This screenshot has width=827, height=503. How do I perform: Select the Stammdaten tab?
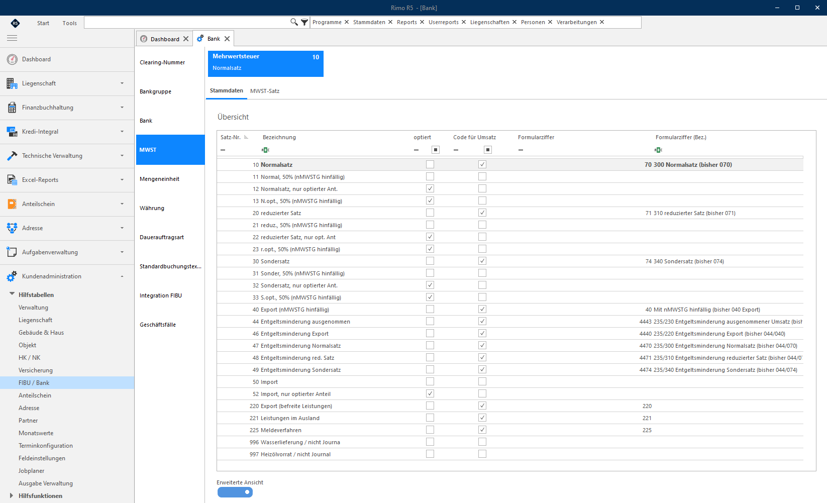click(x=227, y=90)
